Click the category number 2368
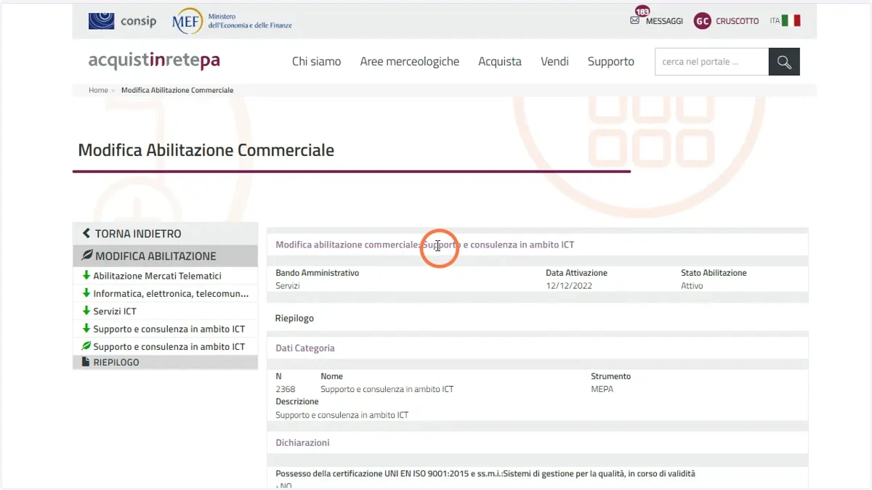This screenshot has width=872, height=490. 286,389
